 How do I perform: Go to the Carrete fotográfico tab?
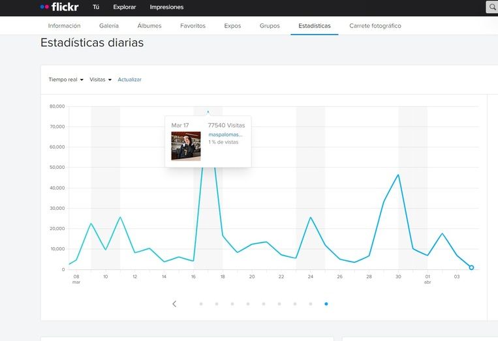click(375, 26)
